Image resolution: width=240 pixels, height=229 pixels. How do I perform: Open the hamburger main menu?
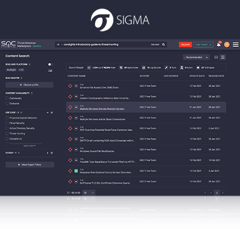pyautogui.click(x=236, y=45)
